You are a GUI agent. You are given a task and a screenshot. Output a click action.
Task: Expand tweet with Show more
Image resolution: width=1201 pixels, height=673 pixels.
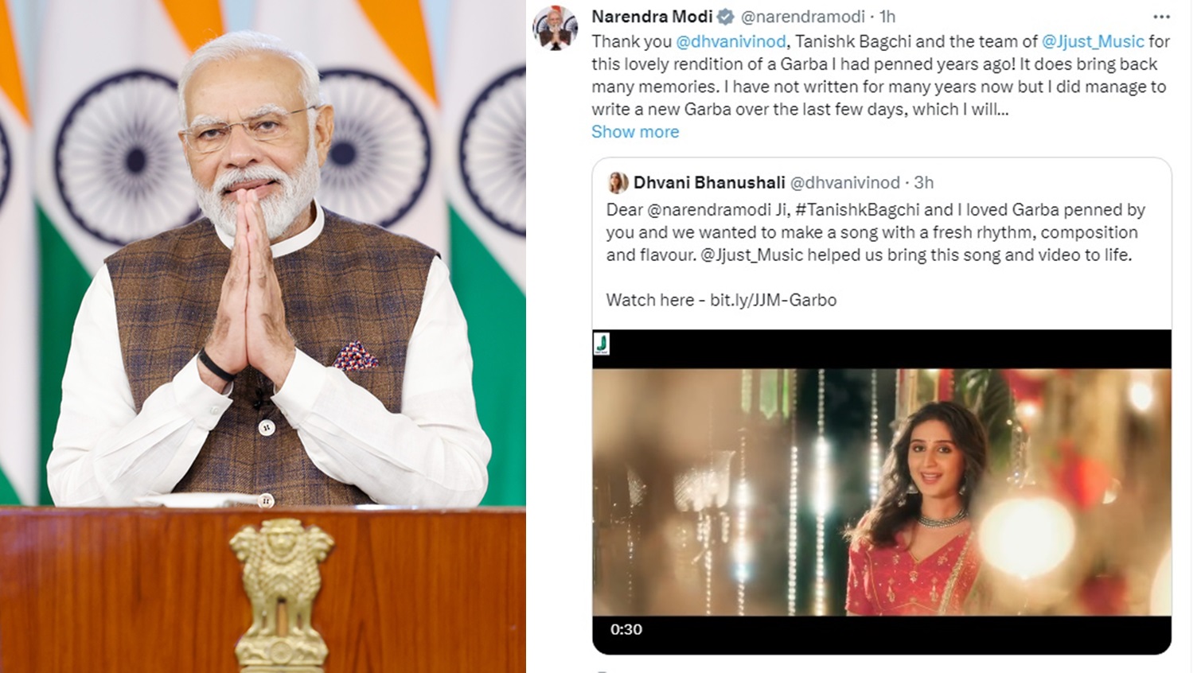tap(635, 132)
